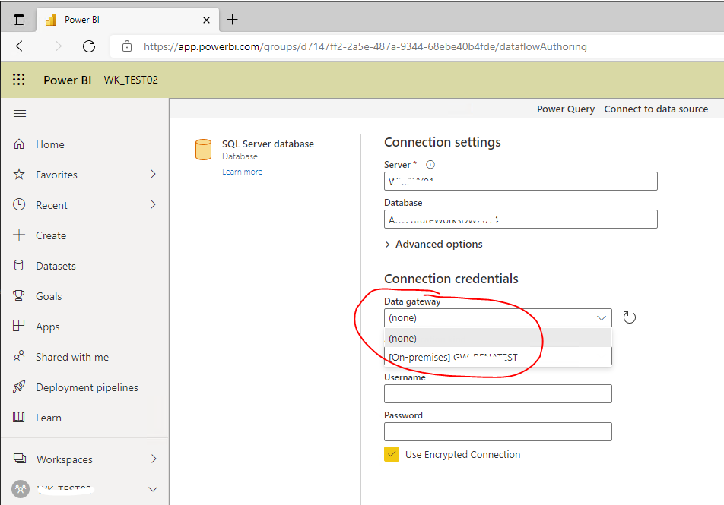Open Favorites in navigation

(x=56, y=175)
